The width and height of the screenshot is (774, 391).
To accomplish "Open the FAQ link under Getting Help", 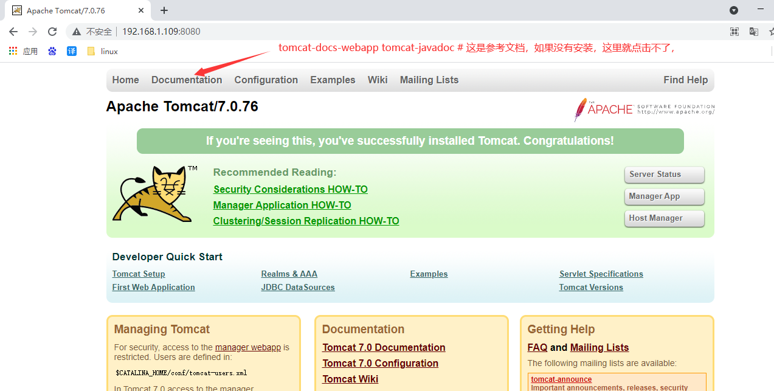I will pos(537,347).
